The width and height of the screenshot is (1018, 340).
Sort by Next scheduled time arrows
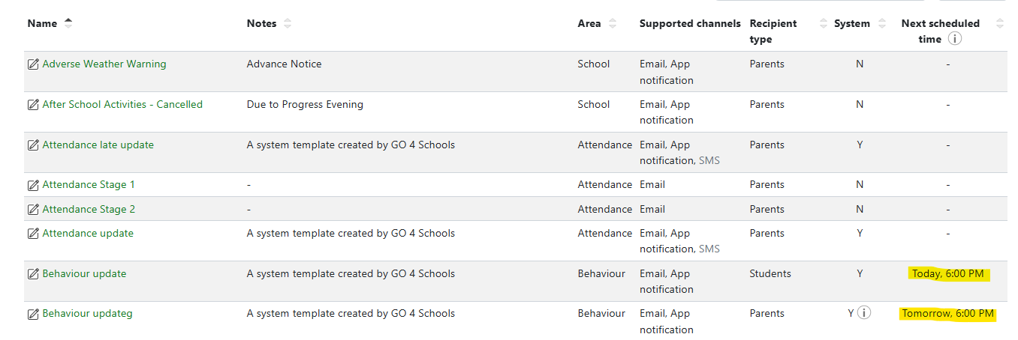click(x=999, y=23)
